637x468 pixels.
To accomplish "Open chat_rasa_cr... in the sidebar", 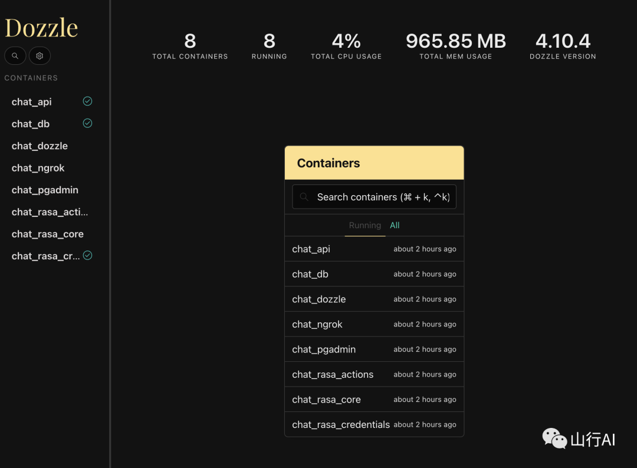I will [x=45, y=256].
